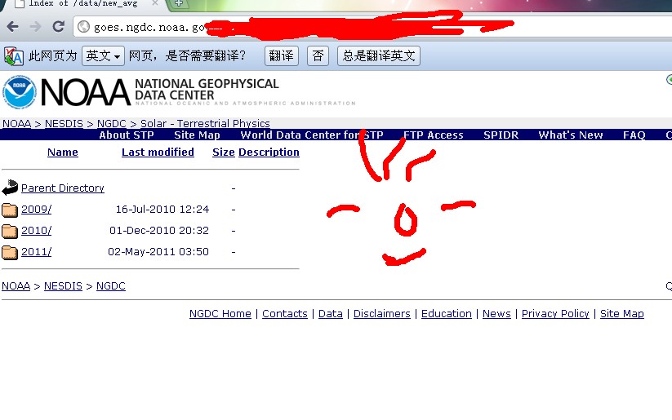
Task: Open the footer Site Map link
Action: coord(622,314)
